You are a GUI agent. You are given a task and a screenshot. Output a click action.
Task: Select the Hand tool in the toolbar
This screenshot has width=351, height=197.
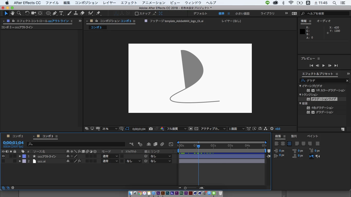pos(12,13)
